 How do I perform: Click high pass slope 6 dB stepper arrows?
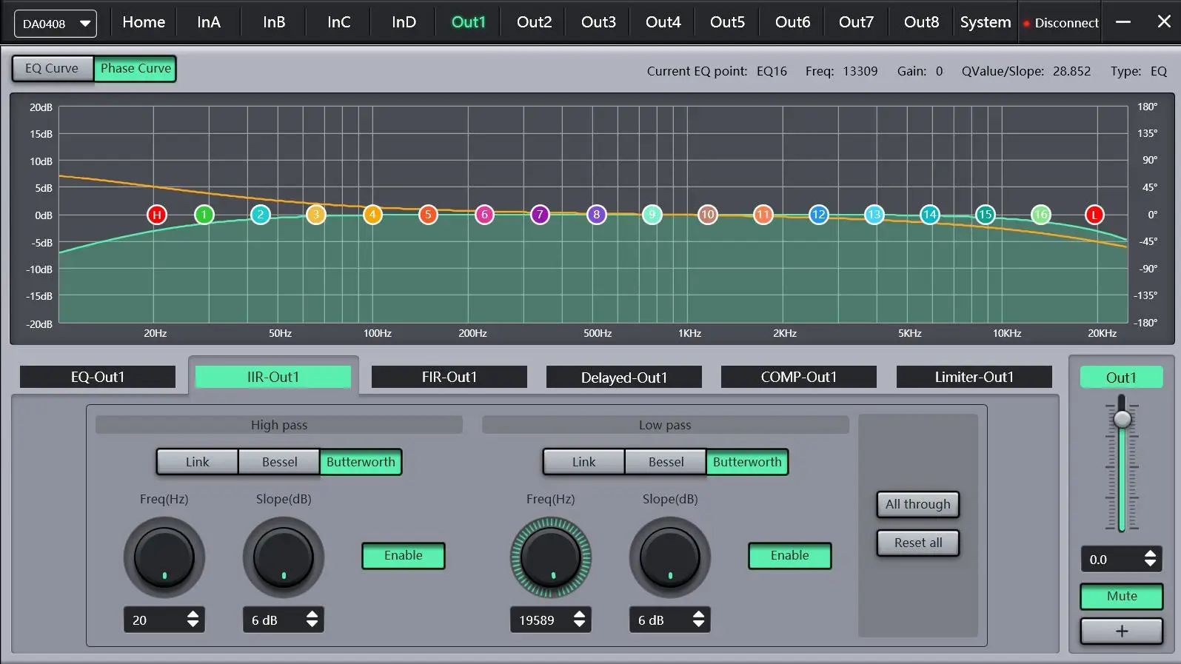[312, 620]
